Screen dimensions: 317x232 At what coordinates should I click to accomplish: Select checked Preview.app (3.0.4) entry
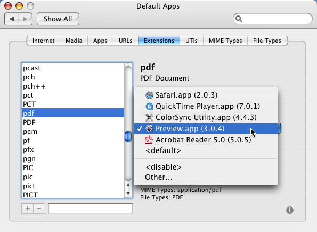coord(206,129)
